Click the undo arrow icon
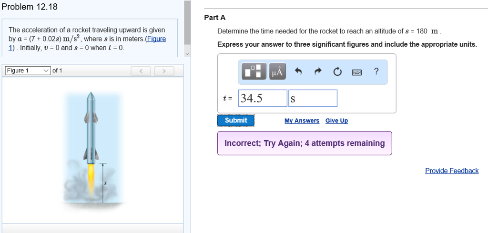 299,72
